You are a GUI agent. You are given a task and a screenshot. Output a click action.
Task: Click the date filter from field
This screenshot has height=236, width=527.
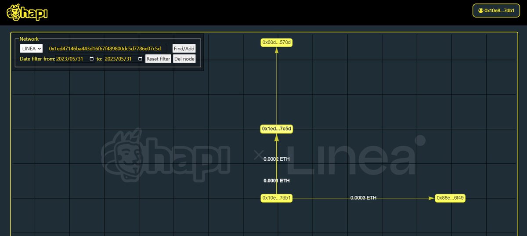tap(75, 59)
